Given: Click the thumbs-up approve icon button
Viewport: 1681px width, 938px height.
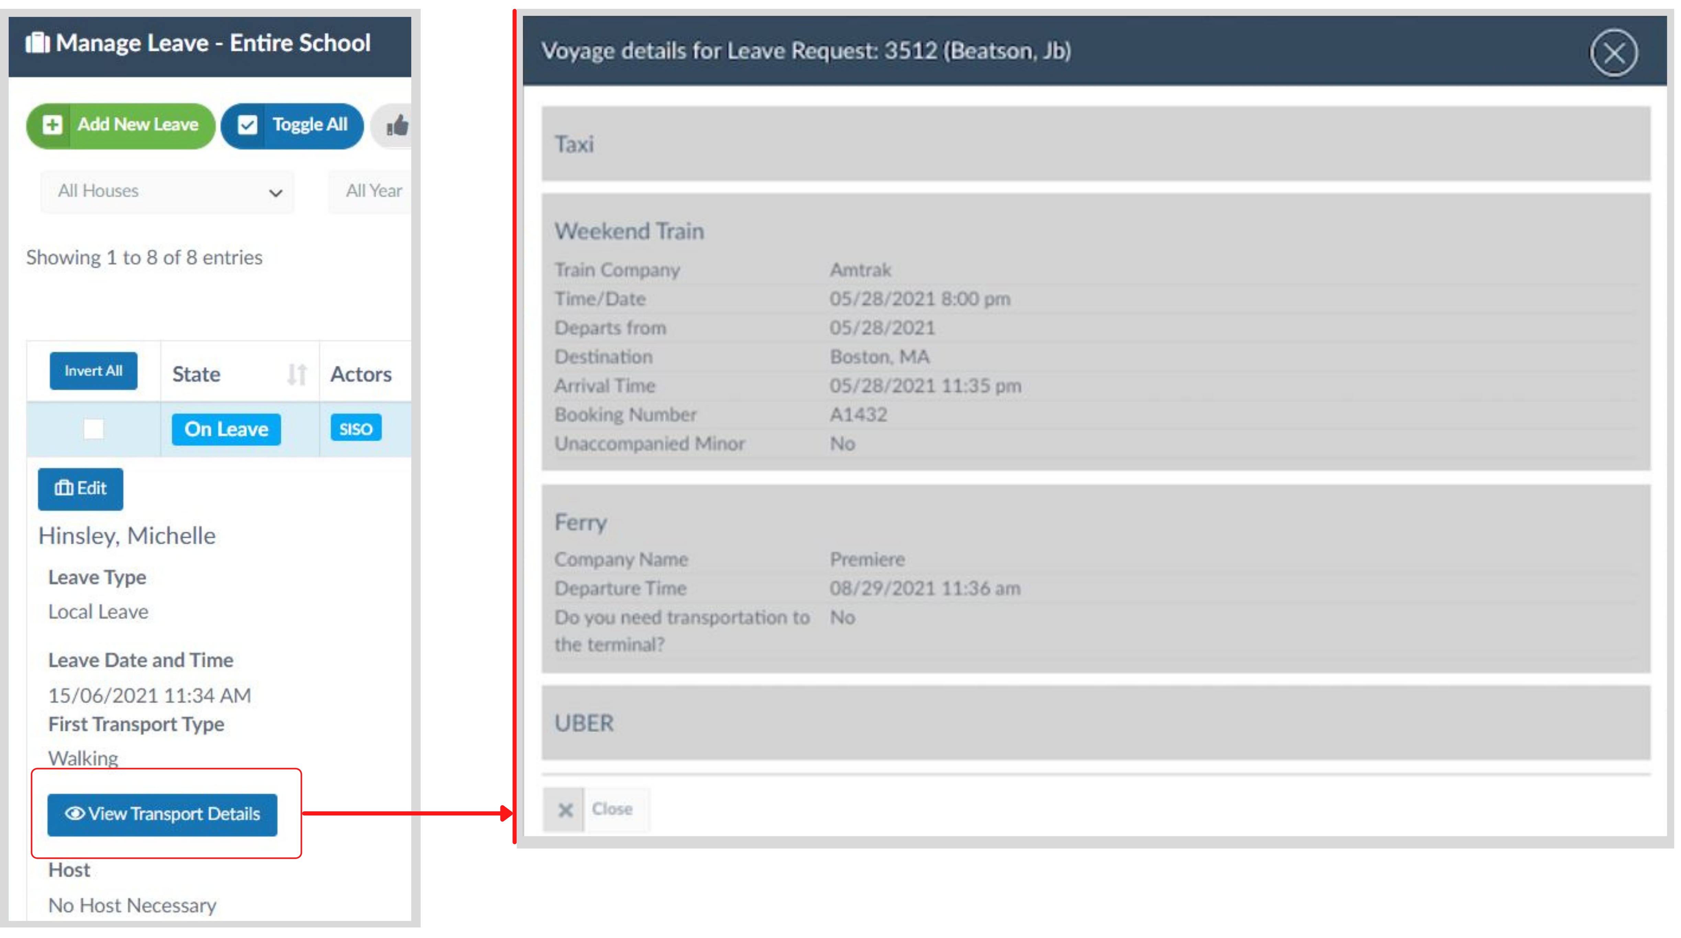Looking at the screenshot, I should pyautogui.click(x=397, y=125).
